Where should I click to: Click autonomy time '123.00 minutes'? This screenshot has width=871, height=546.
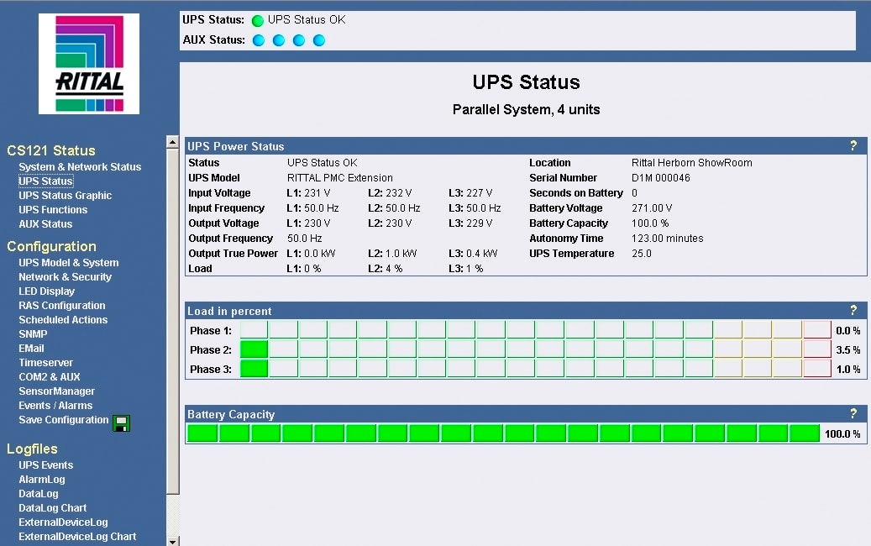coord(667,239)
